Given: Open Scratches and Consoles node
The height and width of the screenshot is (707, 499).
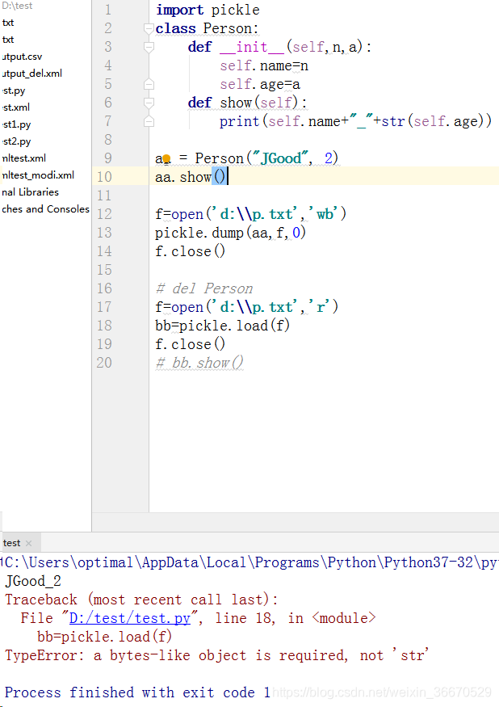Looking at the screenshot, I should pyautogui.click(x=45, y=209).
